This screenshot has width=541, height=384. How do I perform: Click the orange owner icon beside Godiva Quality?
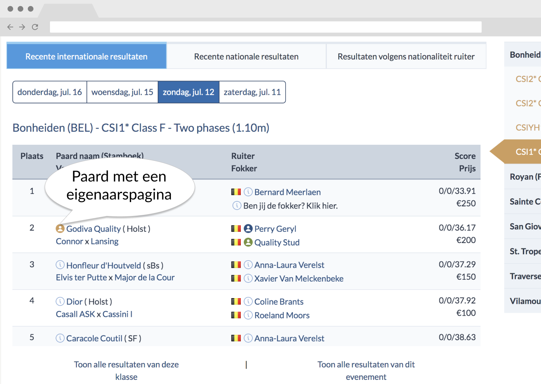pyautogui.click(x=60, y=228)
